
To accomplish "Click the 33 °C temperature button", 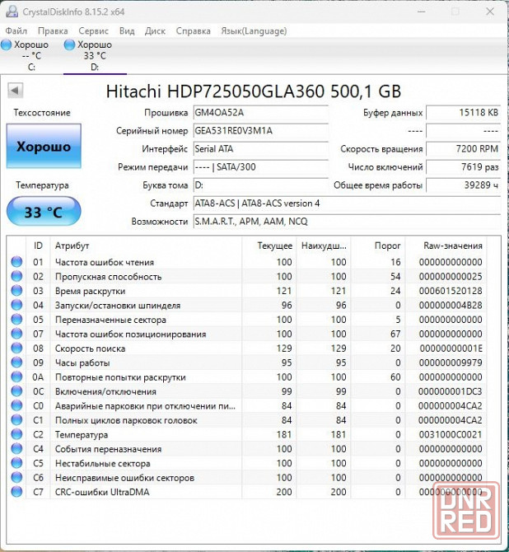I will point(44,212).
